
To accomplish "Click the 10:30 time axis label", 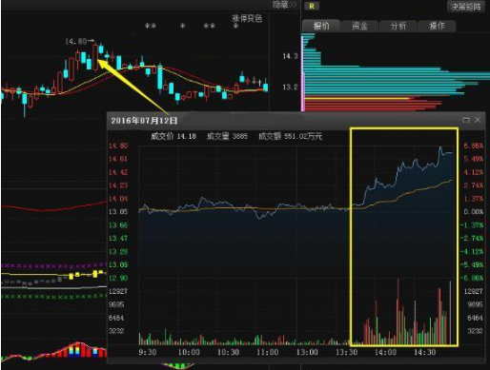I will tap(228, 352).
